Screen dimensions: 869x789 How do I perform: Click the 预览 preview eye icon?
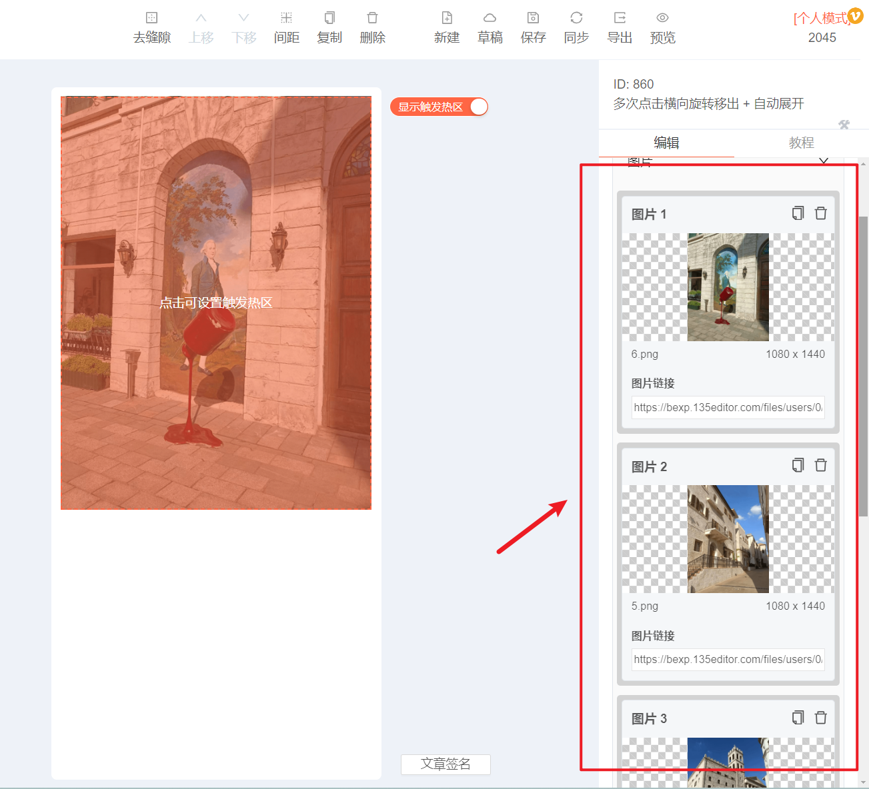tap(662, 18)
